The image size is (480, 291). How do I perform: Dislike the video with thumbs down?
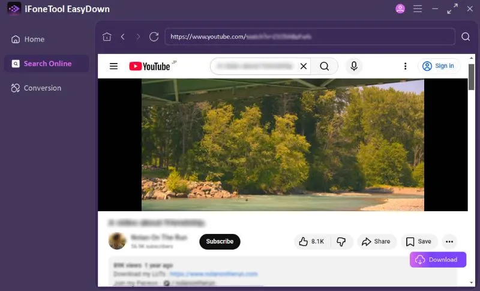click(x=341, y=241)
